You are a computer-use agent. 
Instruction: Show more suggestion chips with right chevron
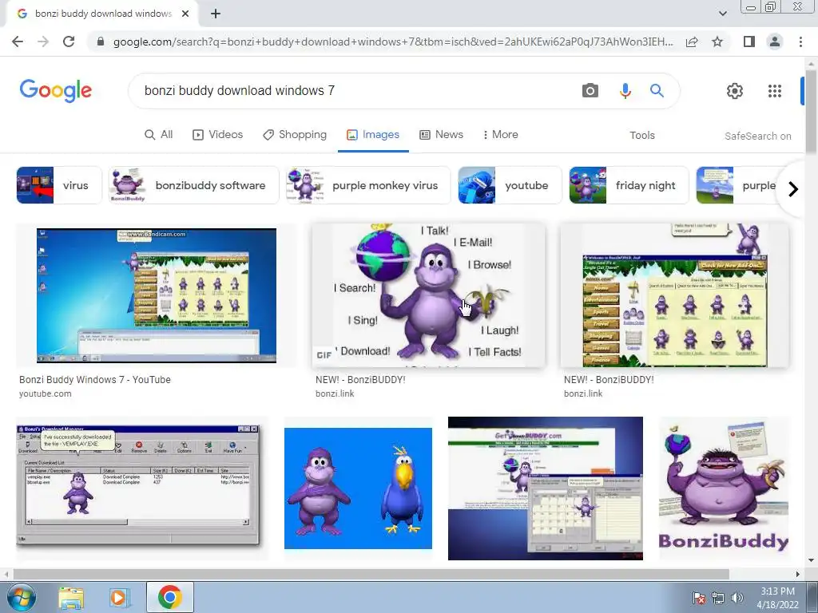click(793, 188)
